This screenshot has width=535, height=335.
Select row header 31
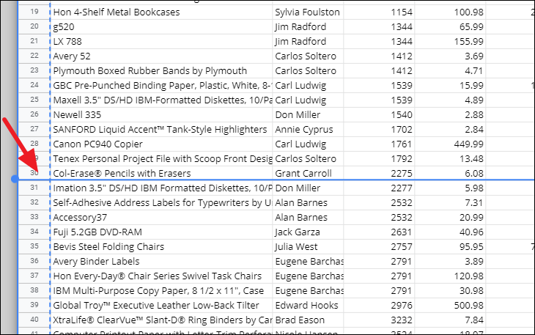tap(34, 188)
